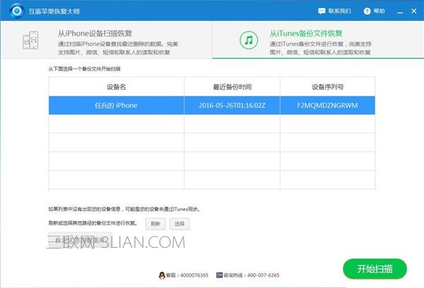Screen dimensions: 424x288
Task: Click the 从下面选择一个备份文件开始扫描 instruction text
Action: click(84, 69)
